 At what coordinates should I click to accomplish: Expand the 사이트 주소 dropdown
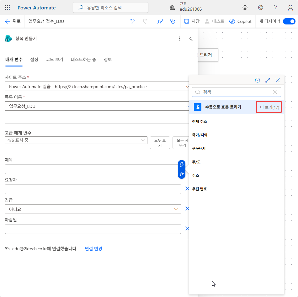coord(97,87)
